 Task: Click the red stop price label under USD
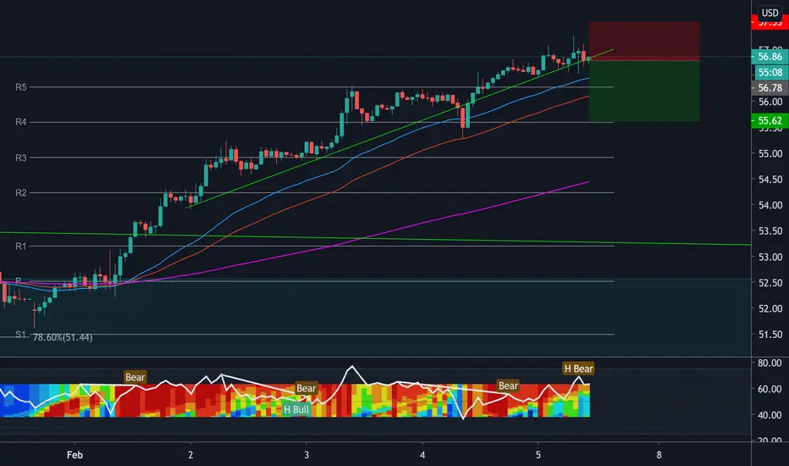click(770, 23)
